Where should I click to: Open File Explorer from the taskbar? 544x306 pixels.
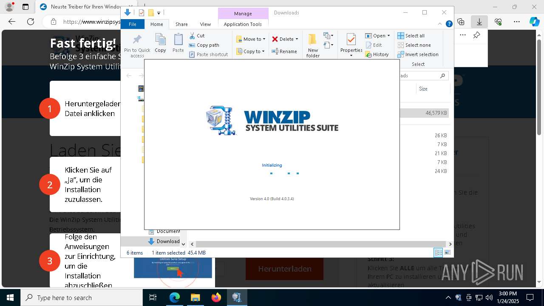(x=195, y=297)
